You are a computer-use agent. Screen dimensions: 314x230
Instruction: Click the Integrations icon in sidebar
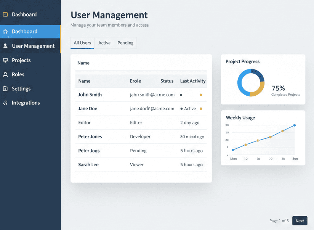coord(5,103)
